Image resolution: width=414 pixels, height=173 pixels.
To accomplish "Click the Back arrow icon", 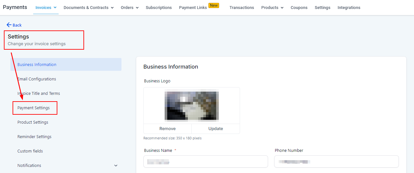I will pos(9,25).
